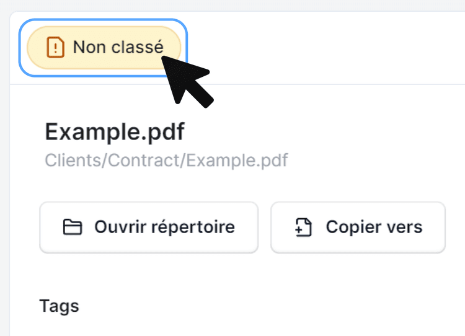The width and height of the screenshot is (465, 336).
Task: Open the directory with Ouvrir répertoire
Action: (149, 228)
